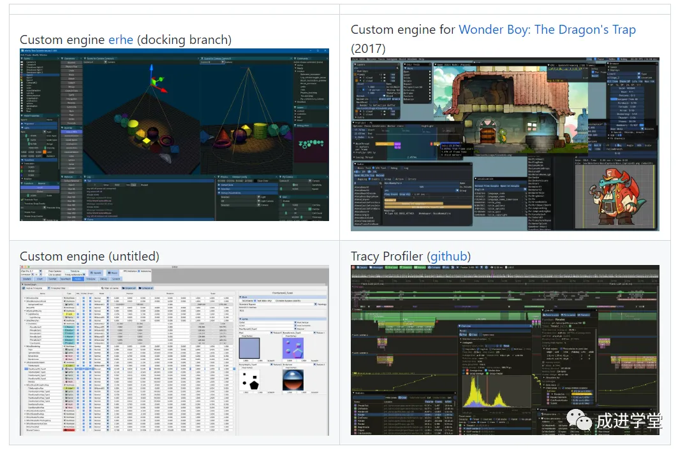Open the erhe engine link
Image resolution: width=685 pixels, height=451 pixels.
coord(121,39)
